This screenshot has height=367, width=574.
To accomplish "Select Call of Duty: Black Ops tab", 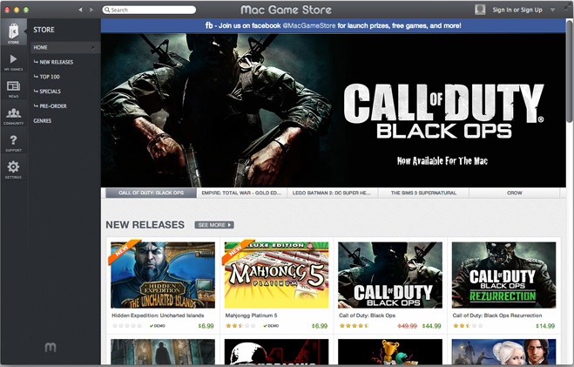I will pyautogui.click(x=152, y=193).
